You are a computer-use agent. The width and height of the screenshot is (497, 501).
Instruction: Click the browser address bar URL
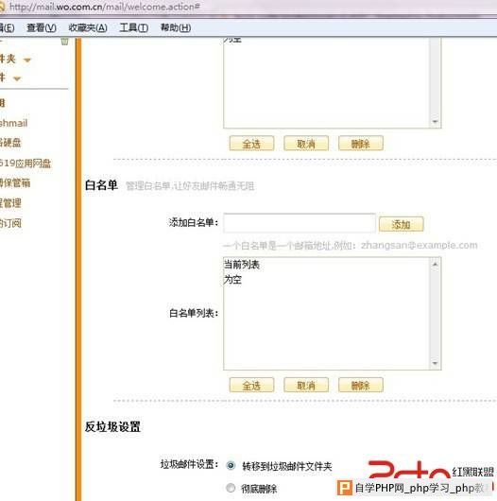(105, 7)
